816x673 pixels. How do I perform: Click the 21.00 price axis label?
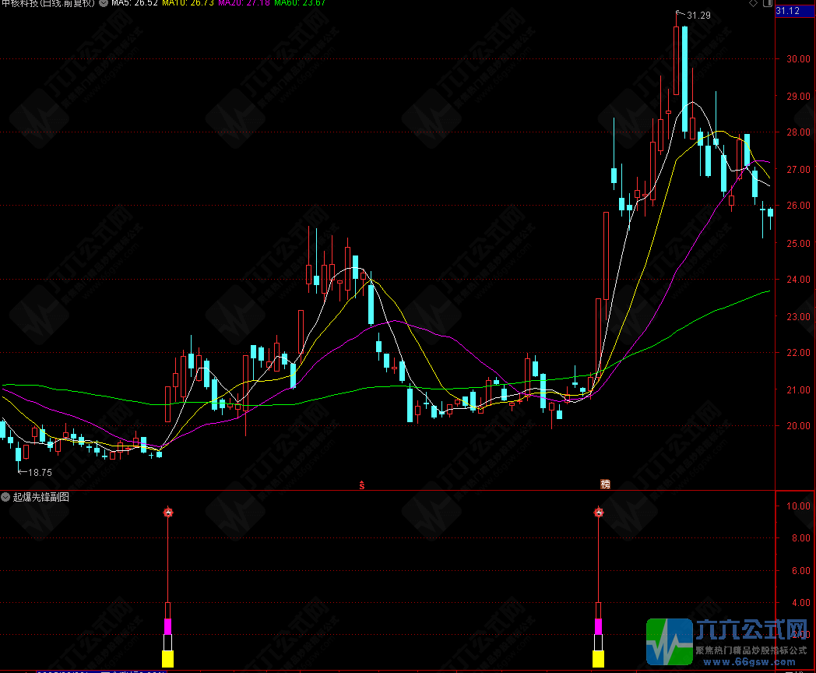(798, 389)
